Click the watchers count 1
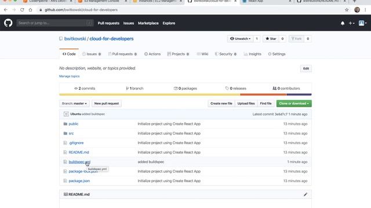 257,39
